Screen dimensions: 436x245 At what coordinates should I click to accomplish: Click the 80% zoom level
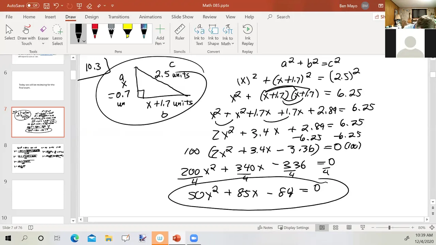[422, 227]
